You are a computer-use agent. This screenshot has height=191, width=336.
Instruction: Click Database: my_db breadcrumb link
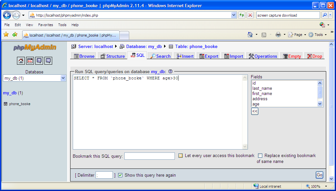(144, 46)
